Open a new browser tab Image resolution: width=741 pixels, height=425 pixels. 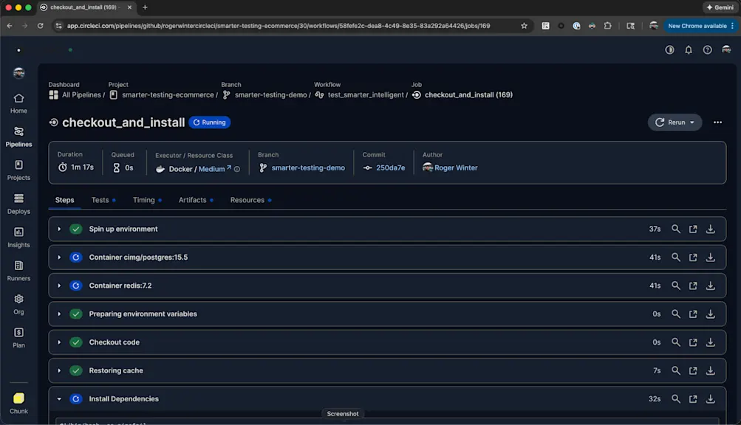pyautogui.click(x=145, y=7)
